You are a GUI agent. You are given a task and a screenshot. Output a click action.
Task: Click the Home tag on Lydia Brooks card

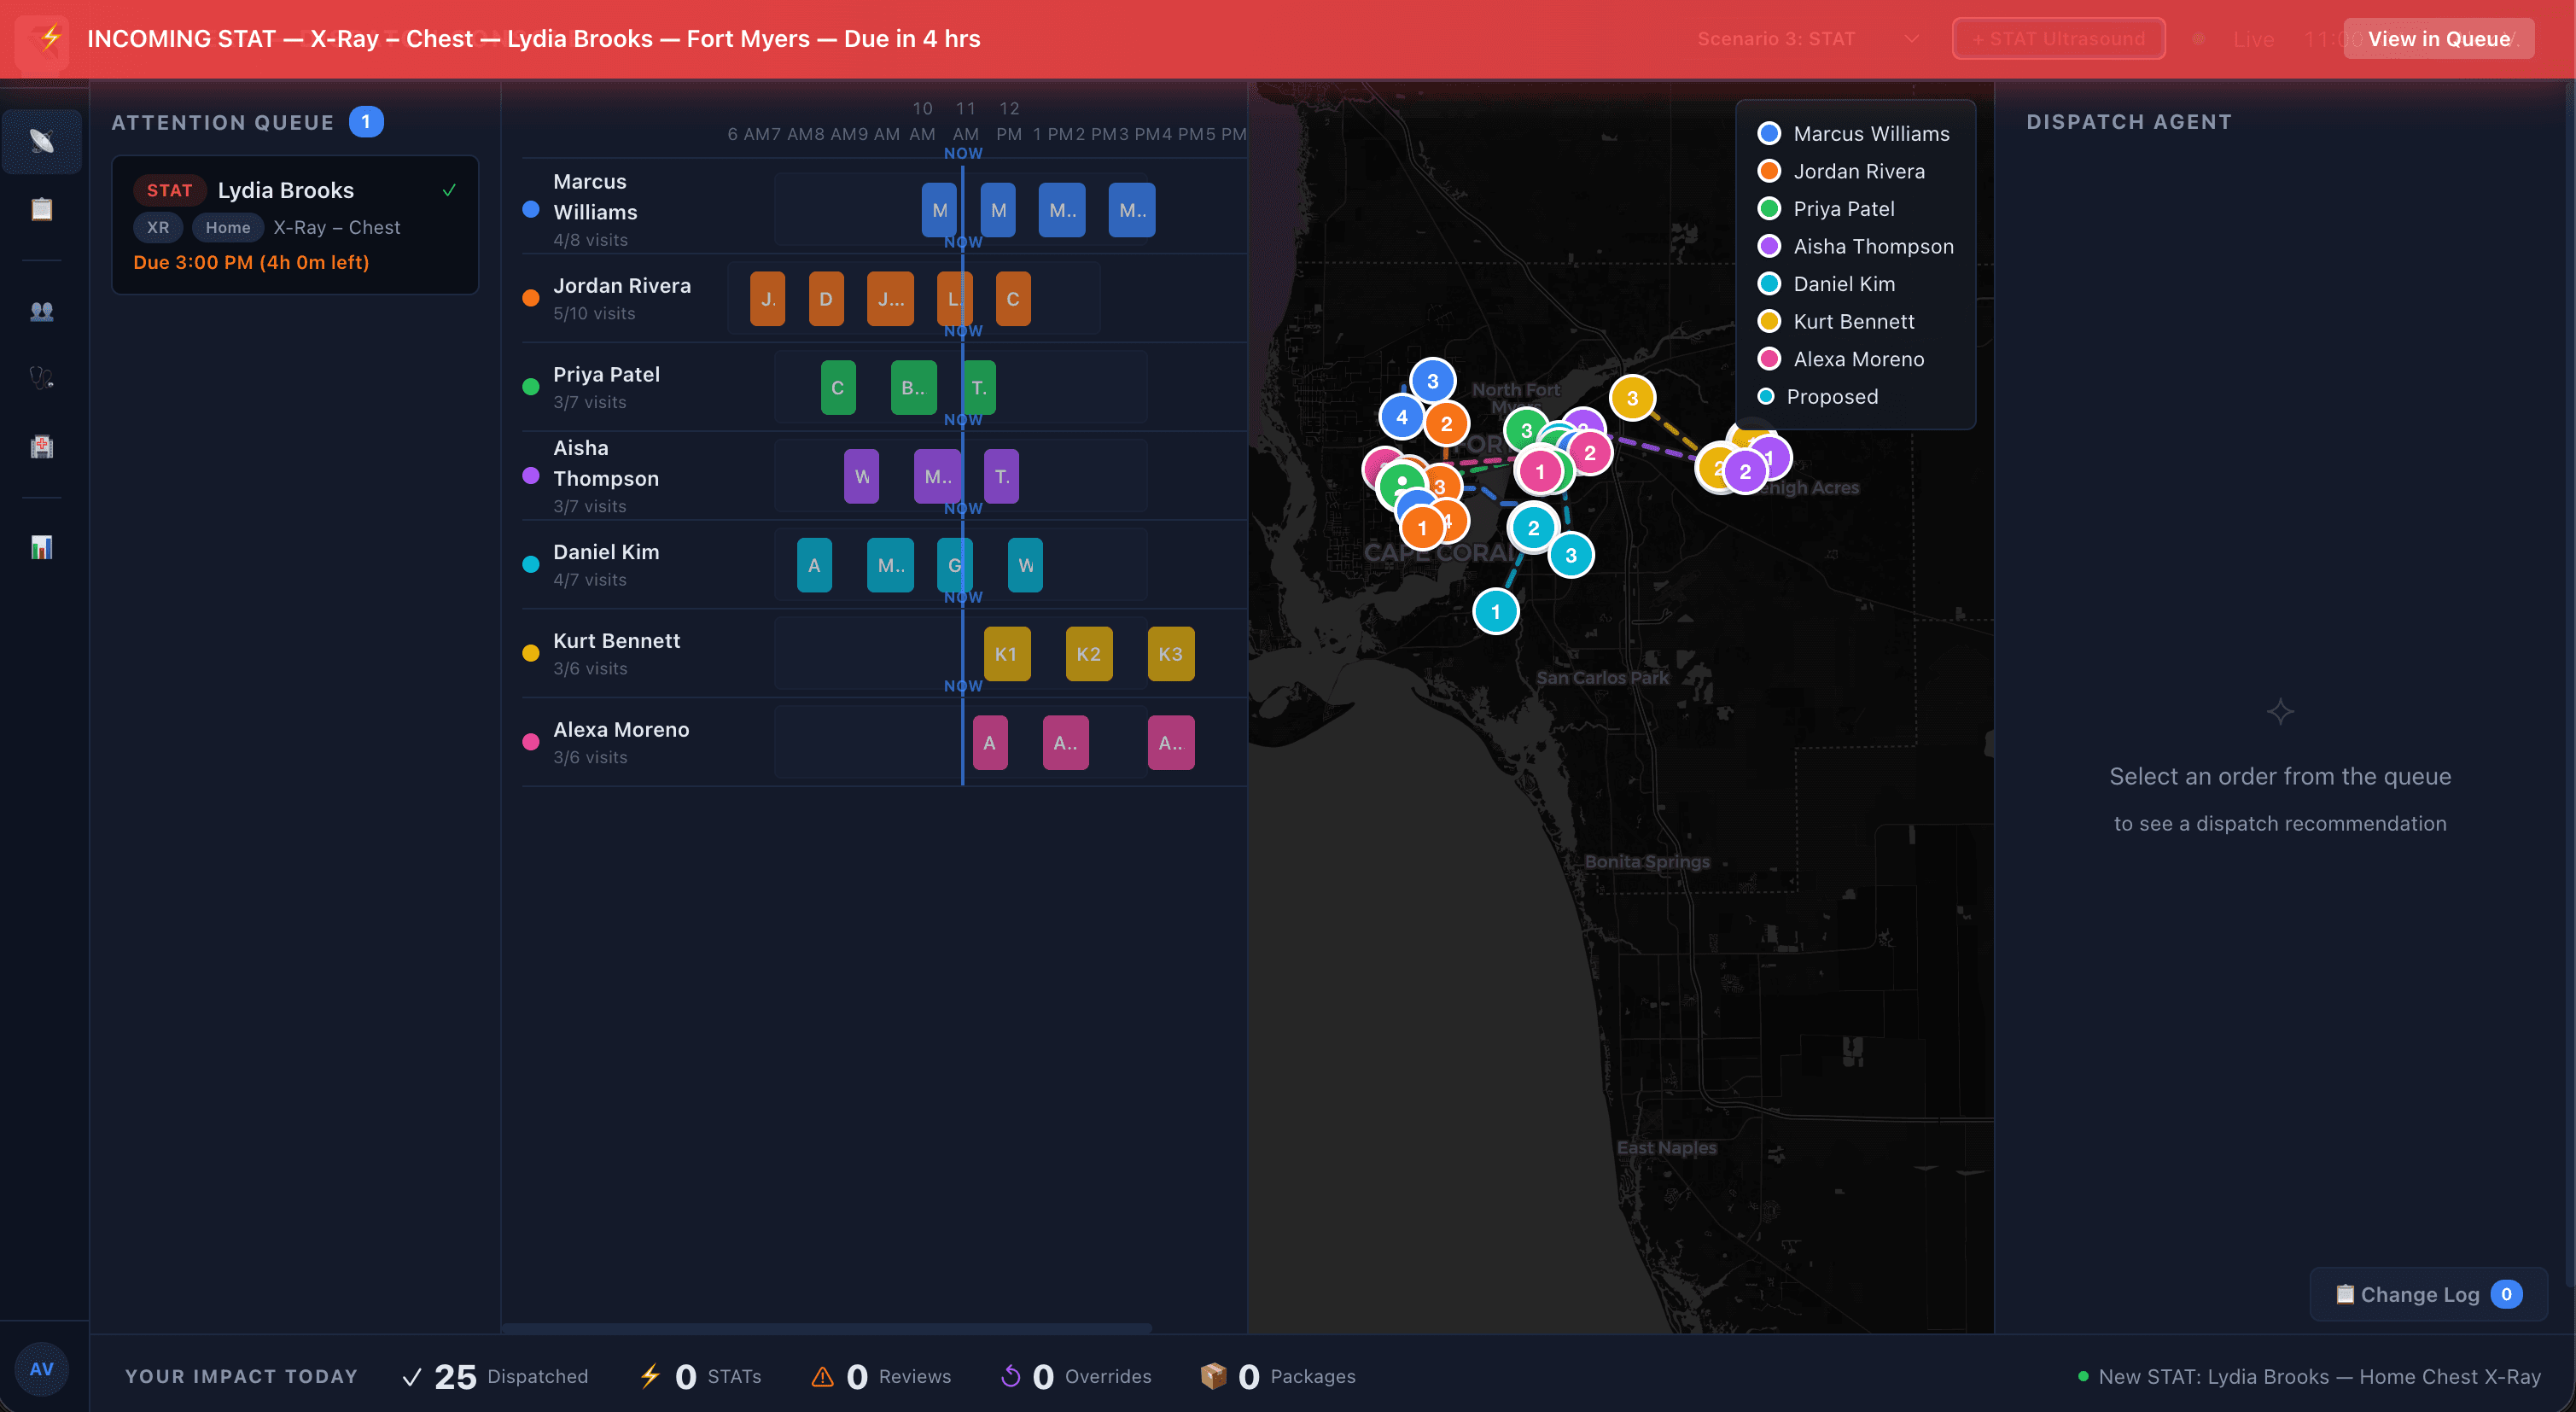pyautogui.click(x=227, y=227)
